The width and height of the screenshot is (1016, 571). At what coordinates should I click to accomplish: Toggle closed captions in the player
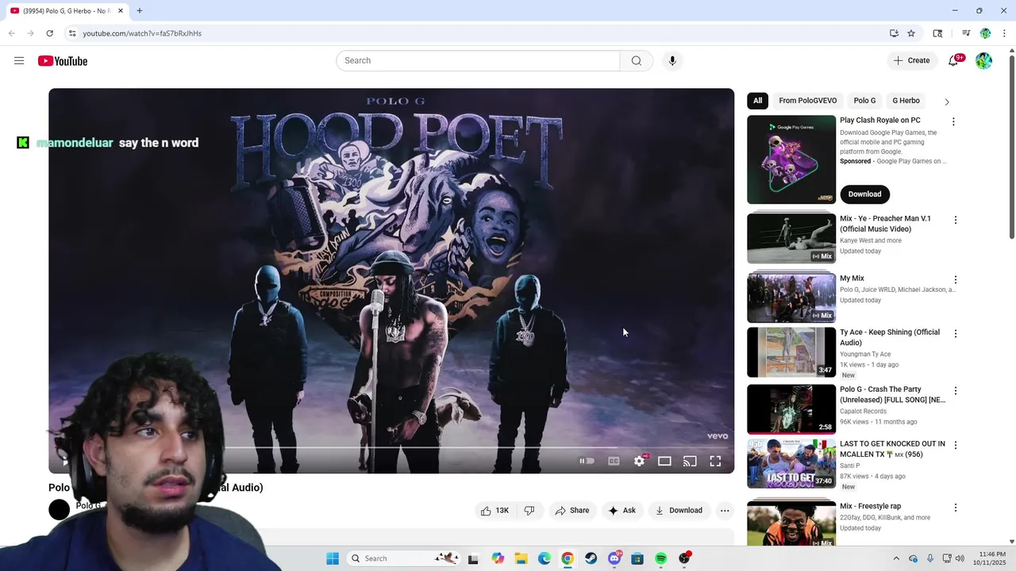614,461
